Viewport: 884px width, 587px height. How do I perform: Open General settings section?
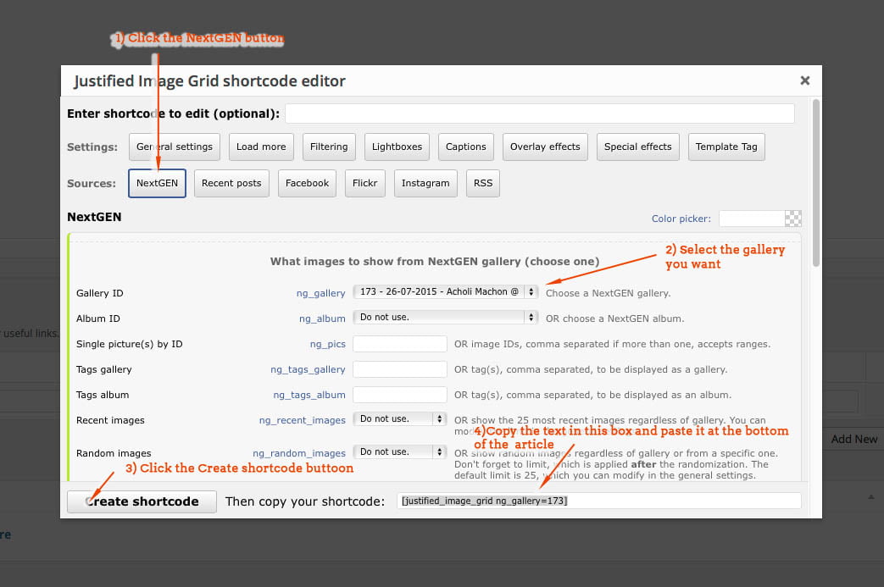click(x=175, y=147)
